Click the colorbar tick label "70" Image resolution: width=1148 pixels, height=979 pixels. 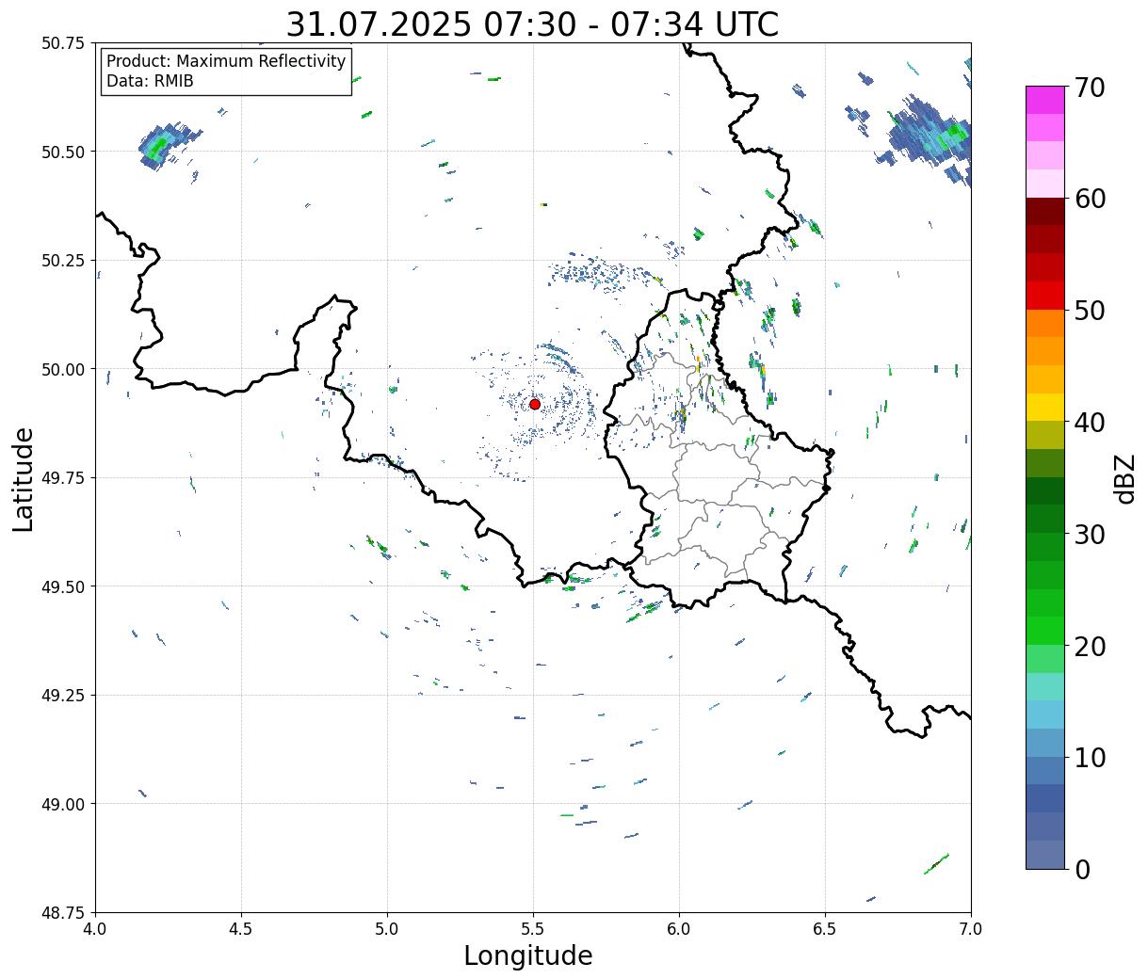click(1090, 88)
